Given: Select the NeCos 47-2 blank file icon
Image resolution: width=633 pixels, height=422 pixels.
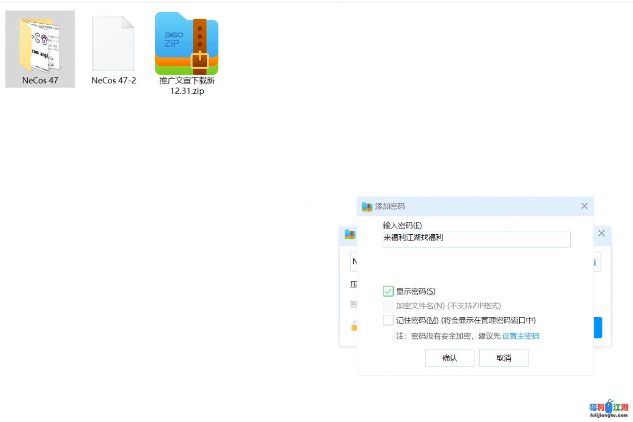Looking at the screenshot, I should 113,44.
